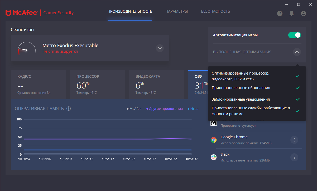317x191 pixels.
Task: Click the Slack app icon
Action: [x=214, y=157]
